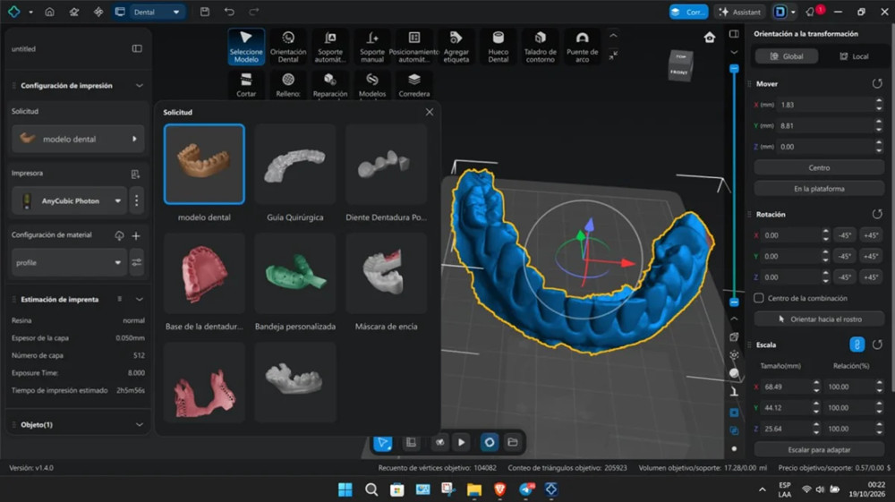Activate the Cortar tool
The image size is (895, 502).
[x=246, y=84]
